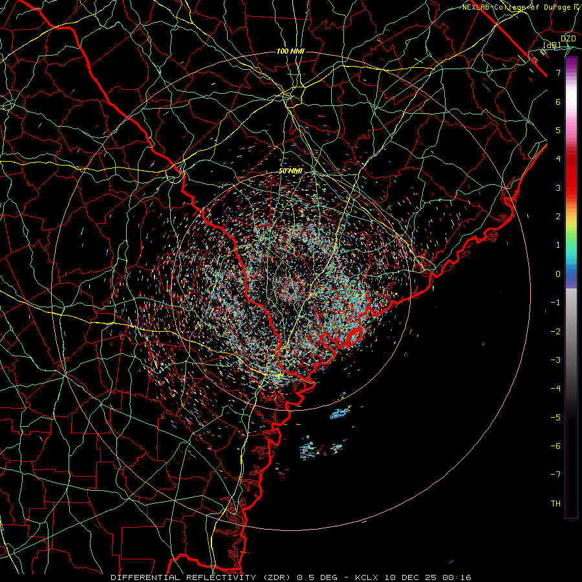Click the [dB] unit label
582x582 pixels.
552,45
